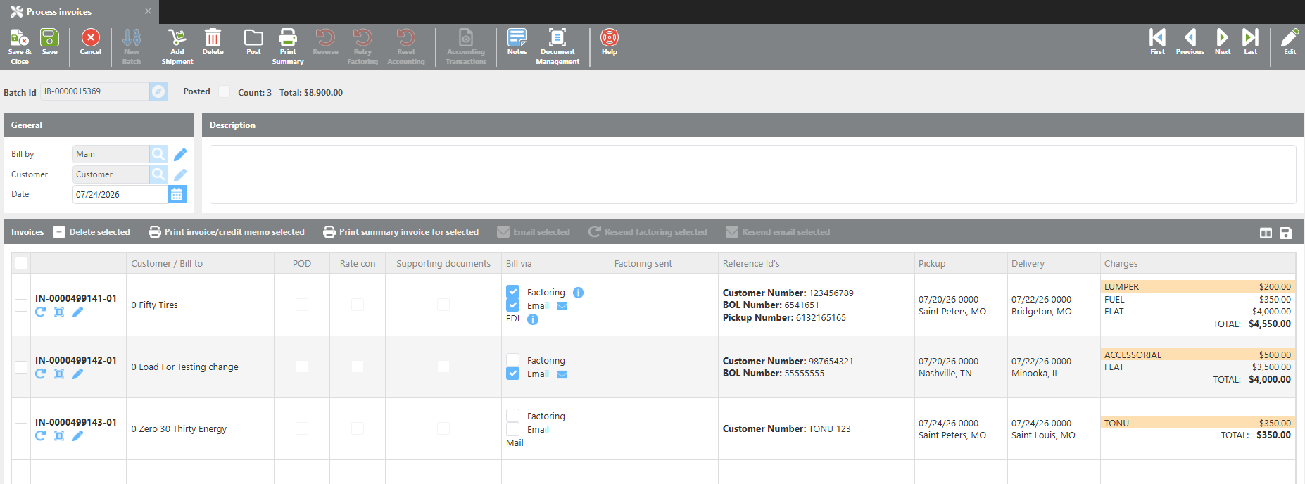The height and width of the screenshot is (484, 1305).
Task: Click inside the Description text area
Action: pos(752,174)
